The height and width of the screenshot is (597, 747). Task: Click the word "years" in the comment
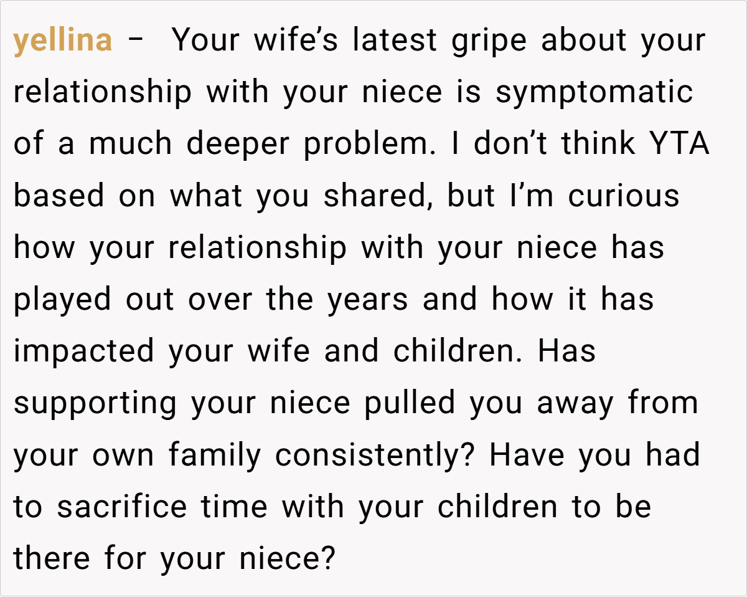point(368,300)
